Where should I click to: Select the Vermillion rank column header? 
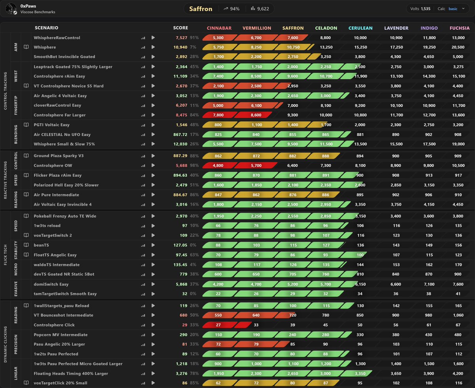tap(257, 28)
